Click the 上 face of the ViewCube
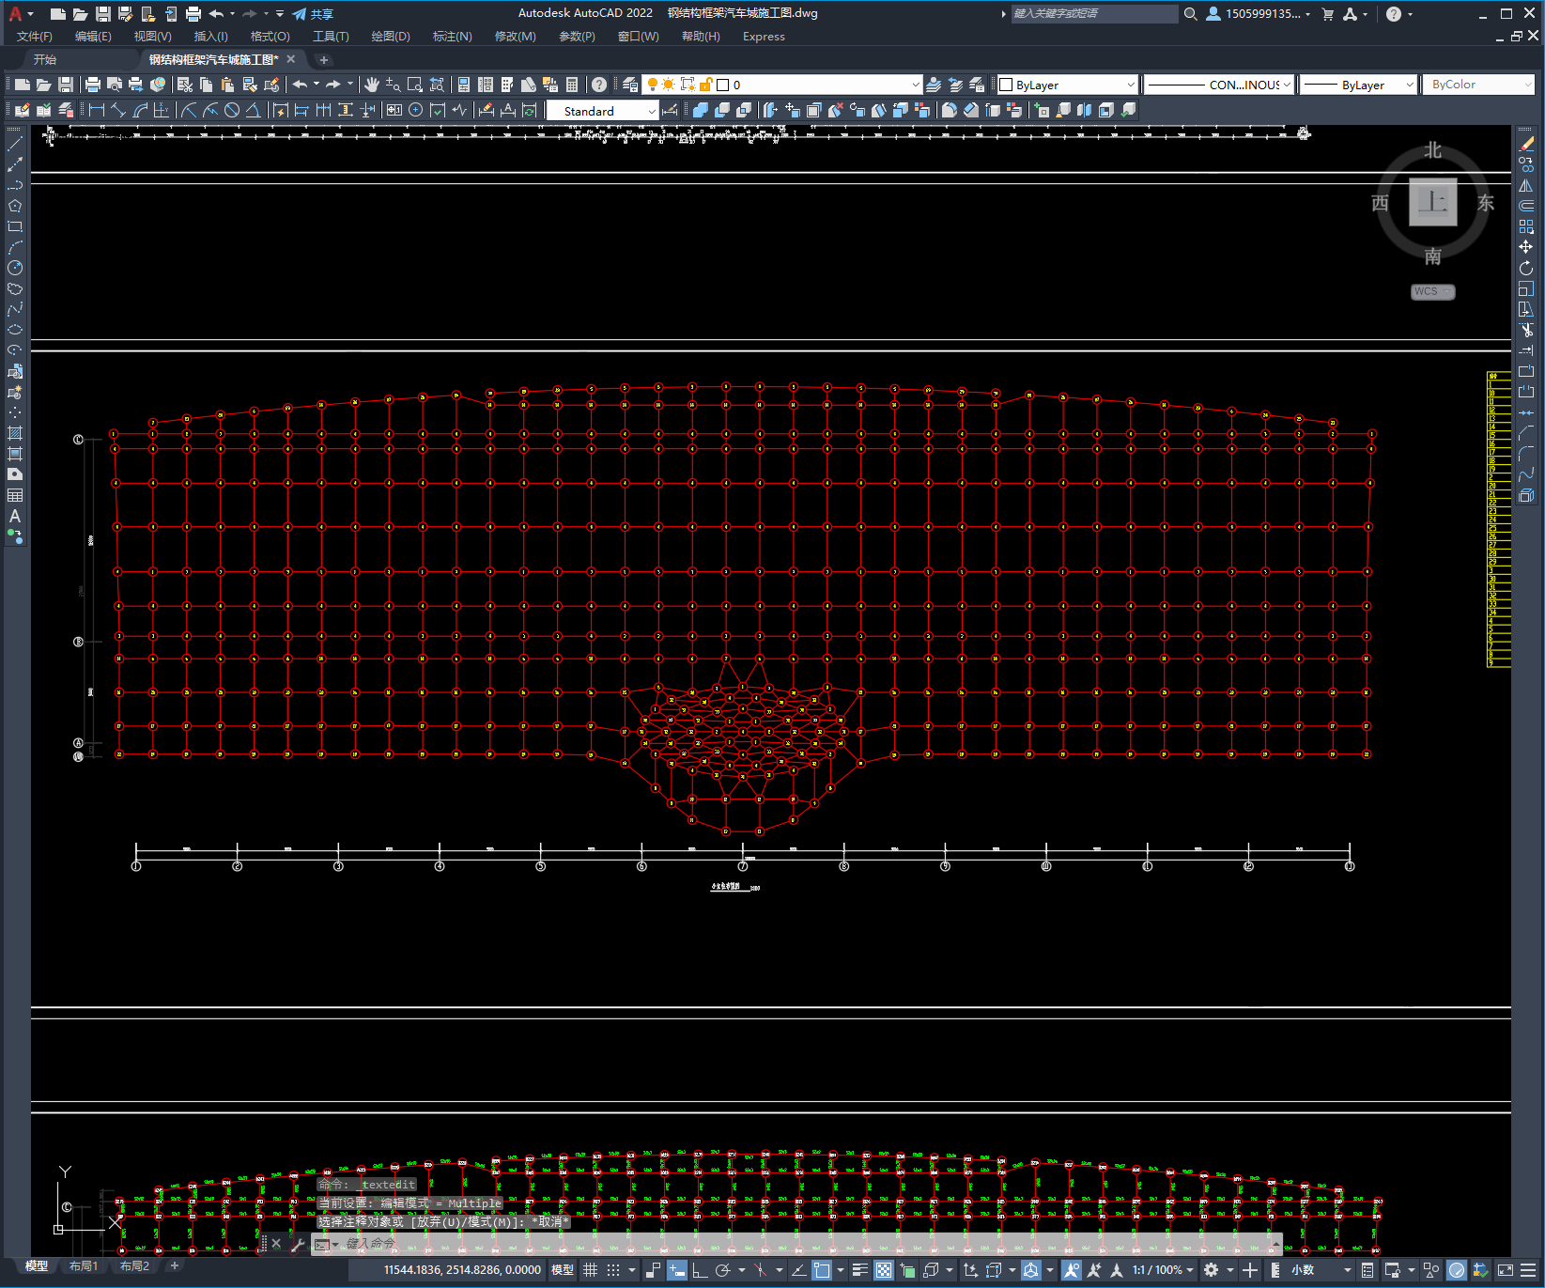 tap(1432, 202)
